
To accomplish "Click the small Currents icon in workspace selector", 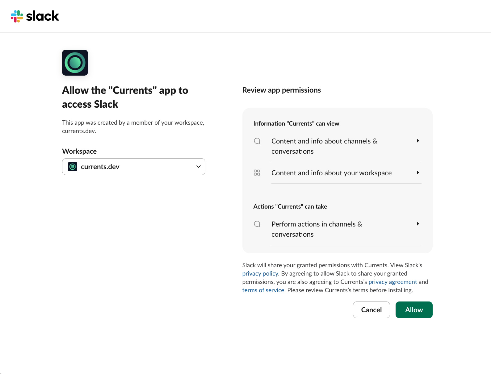I will pos(73,167).
